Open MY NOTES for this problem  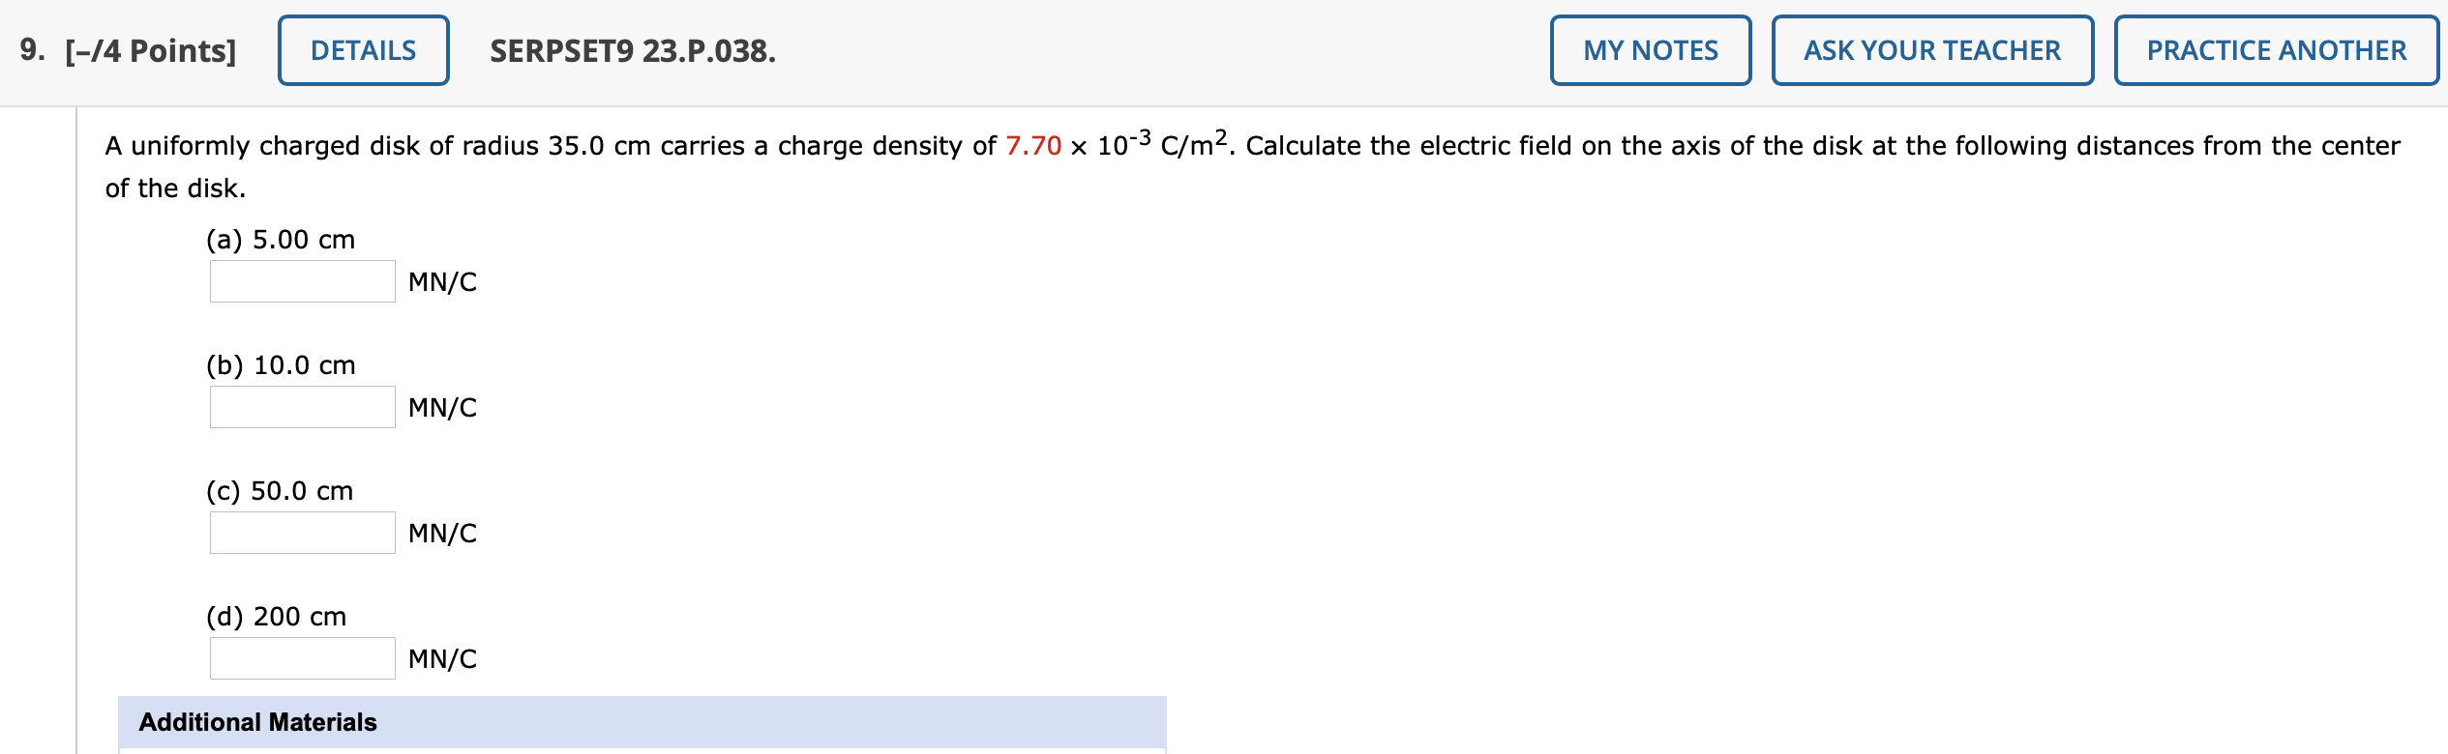tap(1651, 50)
